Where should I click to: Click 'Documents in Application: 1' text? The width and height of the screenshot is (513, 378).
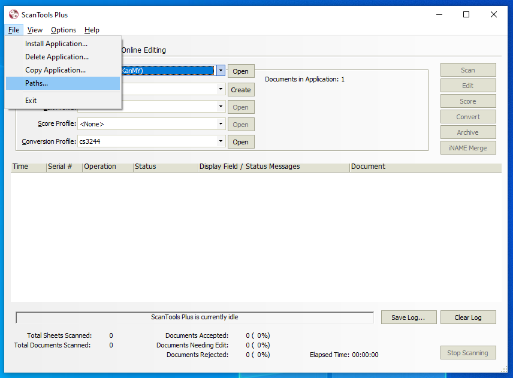pyautogui.click(x=304, y=79)
